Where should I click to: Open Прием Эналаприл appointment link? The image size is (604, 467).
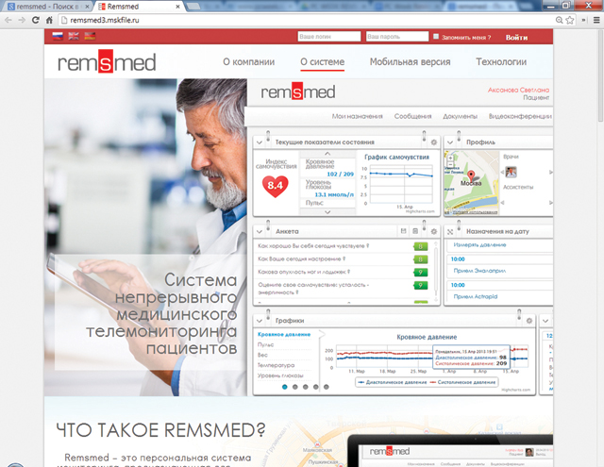pos(479,271)
